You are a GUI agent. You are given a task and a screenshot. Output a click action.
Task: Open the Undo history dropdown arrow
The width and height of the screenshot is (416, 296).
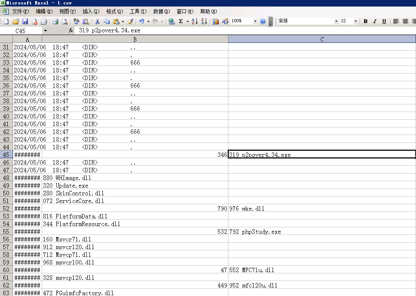click(148, 21)
